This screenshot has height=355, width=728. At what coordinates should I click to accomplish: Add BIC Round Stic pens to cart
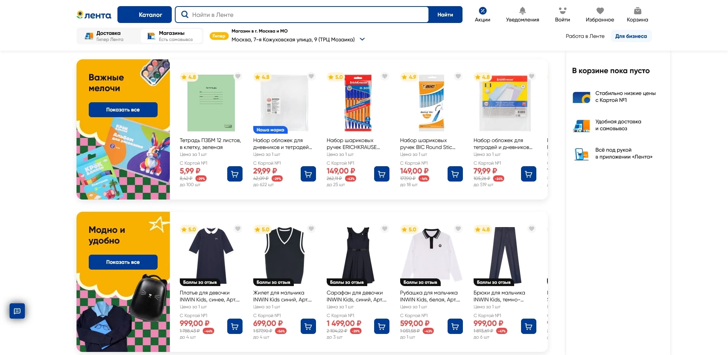[x=455, y=174]
